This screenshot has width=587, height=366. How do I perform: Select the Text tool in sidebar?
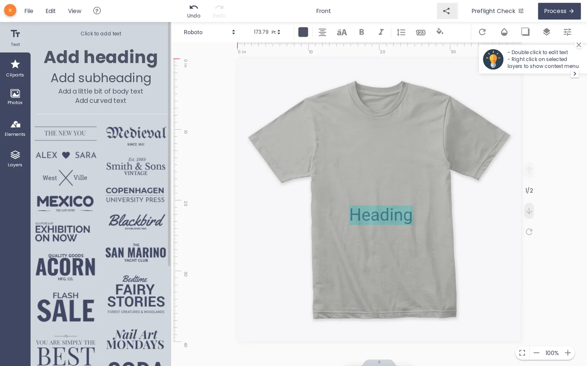coord(15,38)
